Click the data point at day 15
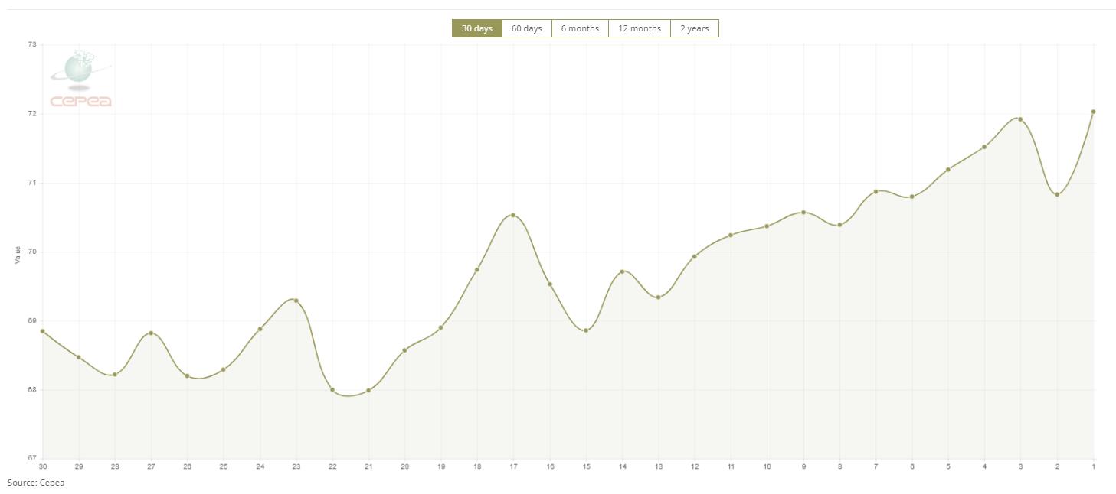 click(586, 330)
